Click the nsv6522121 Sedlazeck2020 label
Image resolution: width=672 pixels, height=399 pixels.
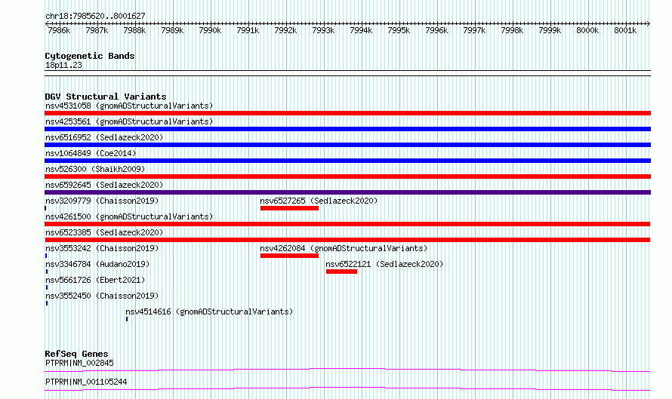pos(384,264)
